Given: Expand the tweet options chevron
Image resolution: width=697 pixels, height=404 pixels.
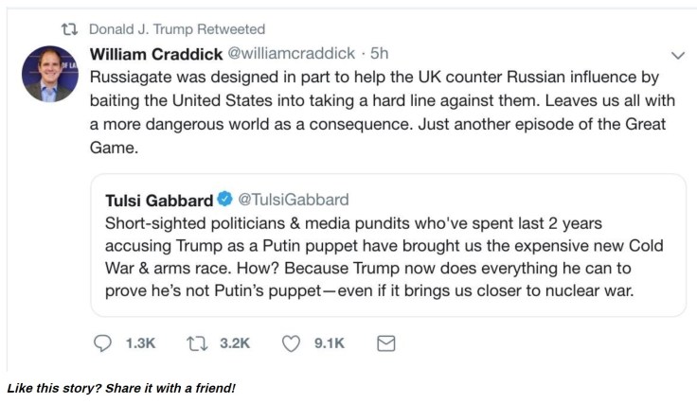Looking at the screenshot, I should [676, 55].
